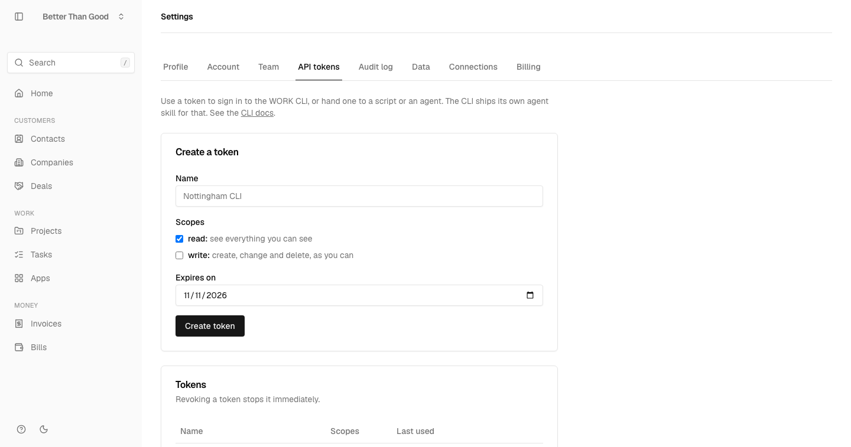Screen dimensions: 851x447
Task: Click the Home house icon
Action: tap(19, 93)
